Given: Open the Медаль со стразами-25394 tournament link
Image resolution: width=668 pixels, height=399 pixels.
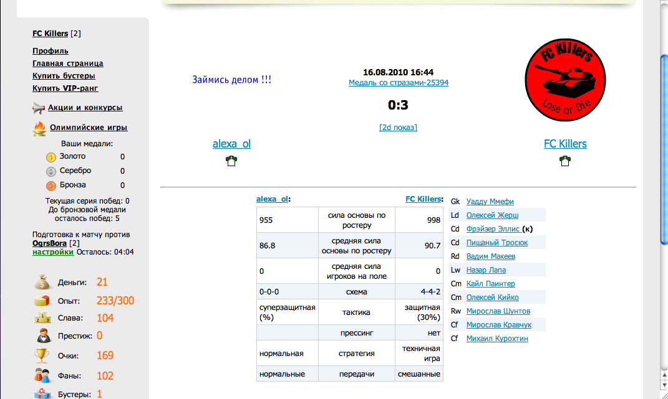Looking at the screenshot, I should coord(398,83).
